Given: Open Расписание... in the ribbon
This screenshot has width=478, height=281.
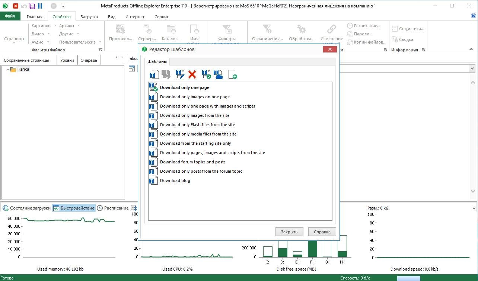Looking at the screenshot, I should (x=364, y=26).
